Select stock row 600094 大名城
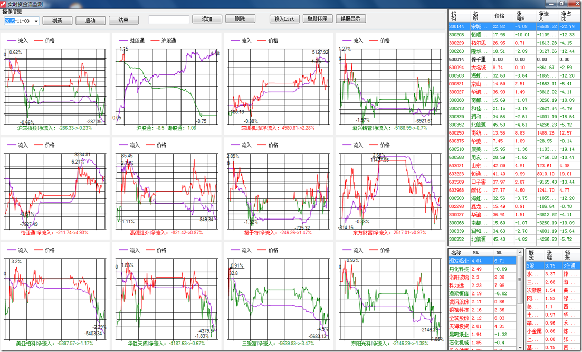The image size is (582, 352). coord(514,68)
